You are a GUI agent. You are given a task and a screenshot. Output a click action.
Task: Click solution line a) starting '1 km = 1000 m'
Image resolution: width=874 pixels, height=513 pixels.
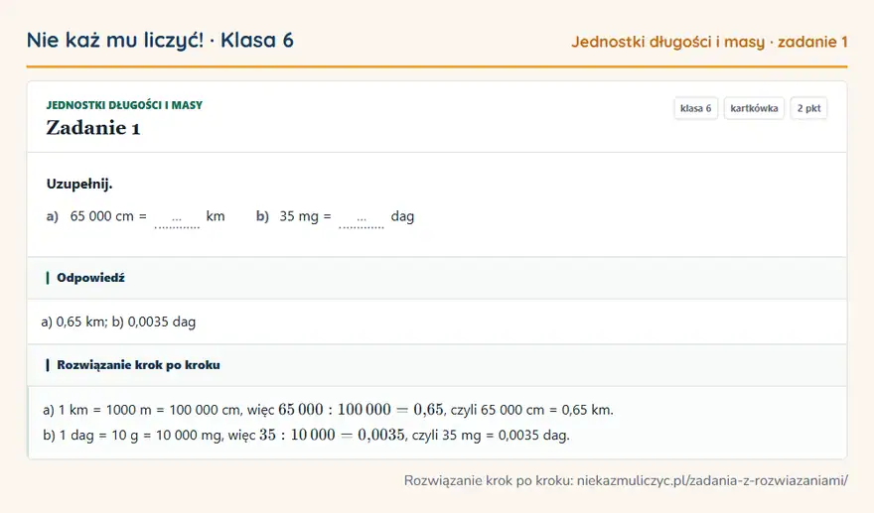[328, 410]
